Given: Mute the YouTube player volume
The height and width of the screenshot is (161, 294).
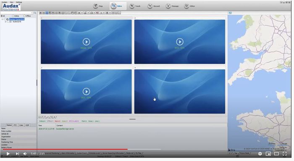Looking at the screenshot, I should [25, 154].
